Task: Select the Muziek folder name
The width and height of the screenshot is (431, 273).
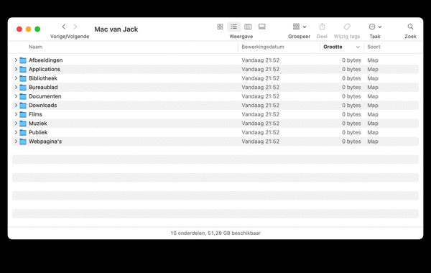Action: pyautogui.click(x=38, y=124)
